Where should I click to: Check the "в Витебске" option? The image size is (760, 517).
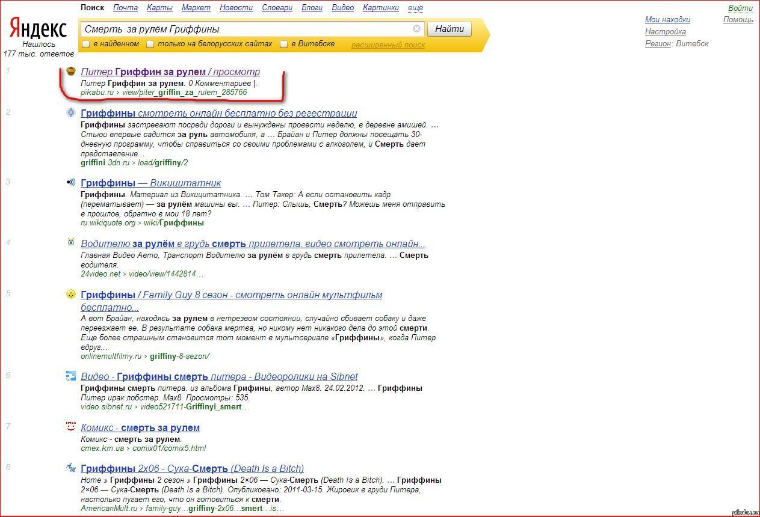[x=284, y=44]
